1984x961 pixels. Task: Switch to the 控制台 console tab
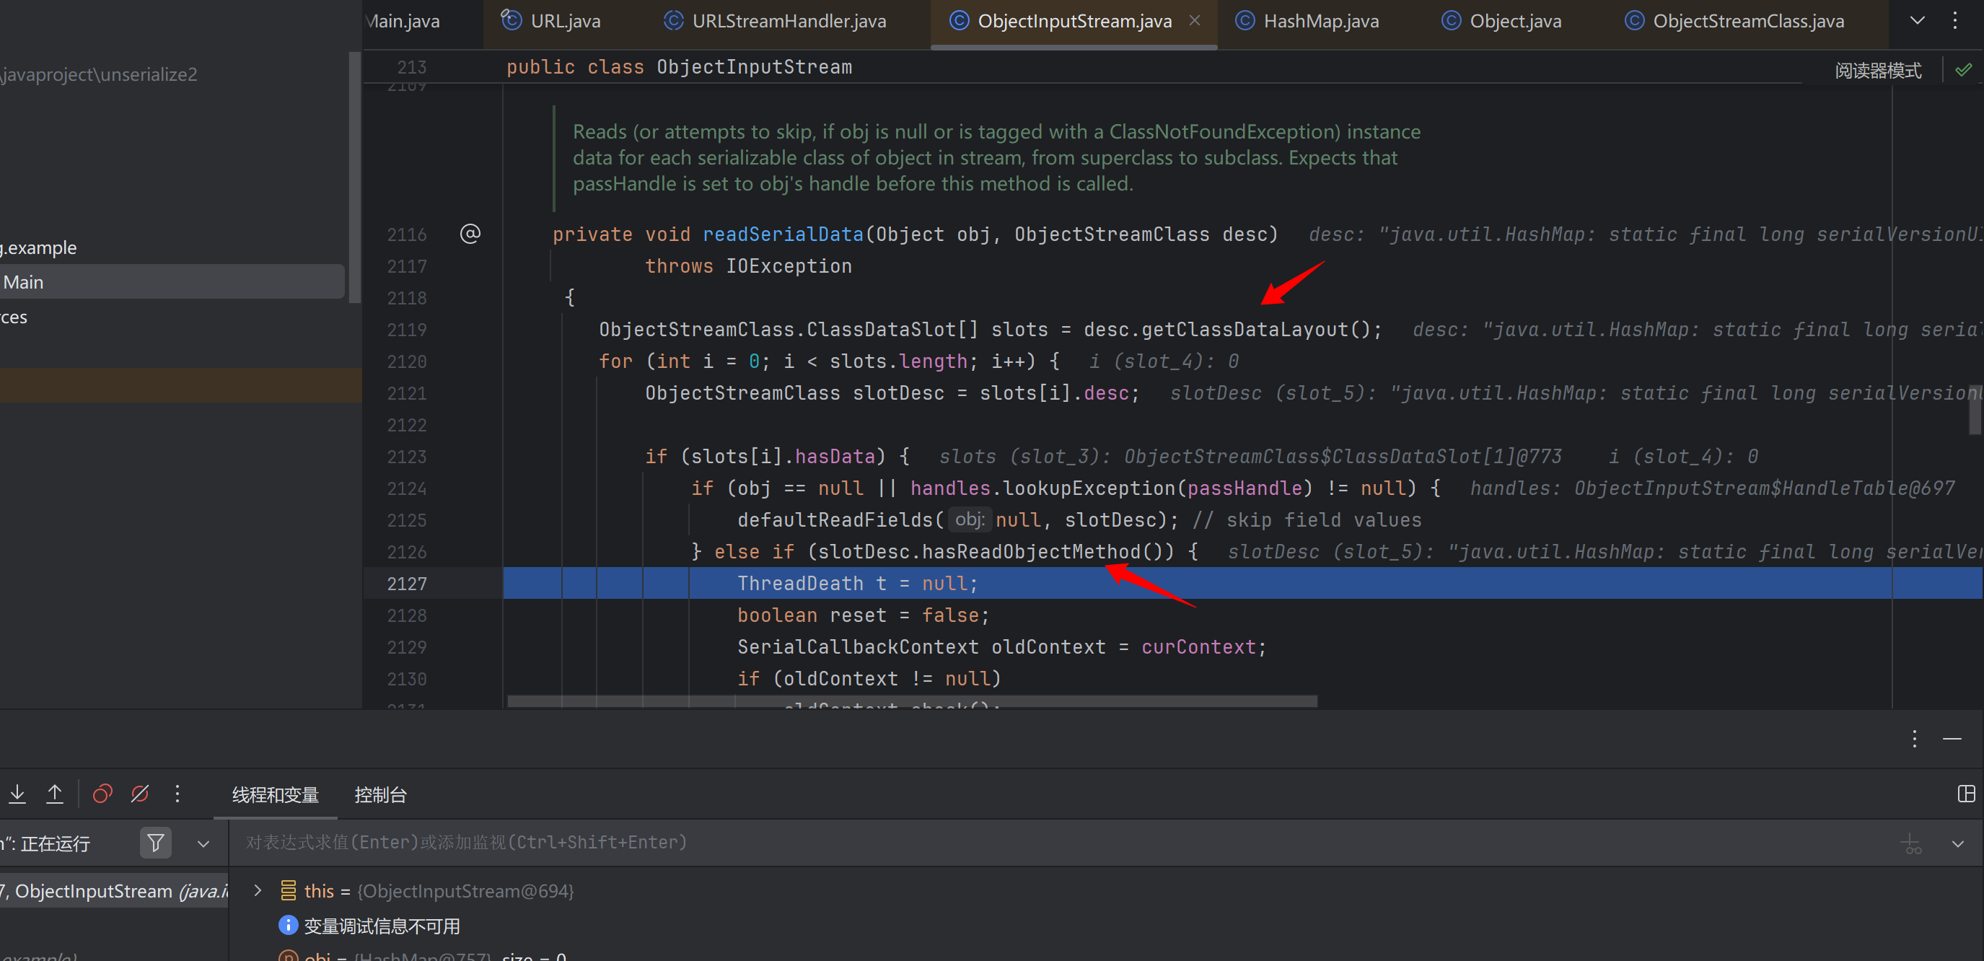click(x=379, y=794)
